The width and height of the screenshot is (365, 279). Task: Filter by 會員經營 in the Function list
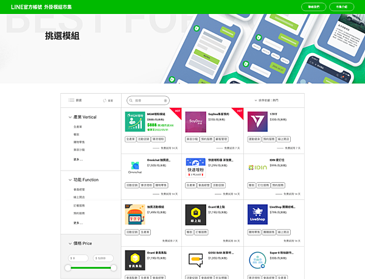click(79, 189)
